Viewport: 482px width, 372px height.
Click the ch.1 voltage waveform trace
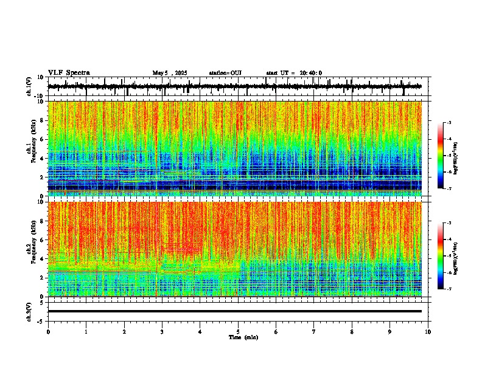coord(234,86)
